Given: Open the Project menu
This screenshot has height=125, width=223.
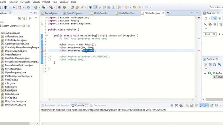Looking at the screenshot, I should (46, 2).
